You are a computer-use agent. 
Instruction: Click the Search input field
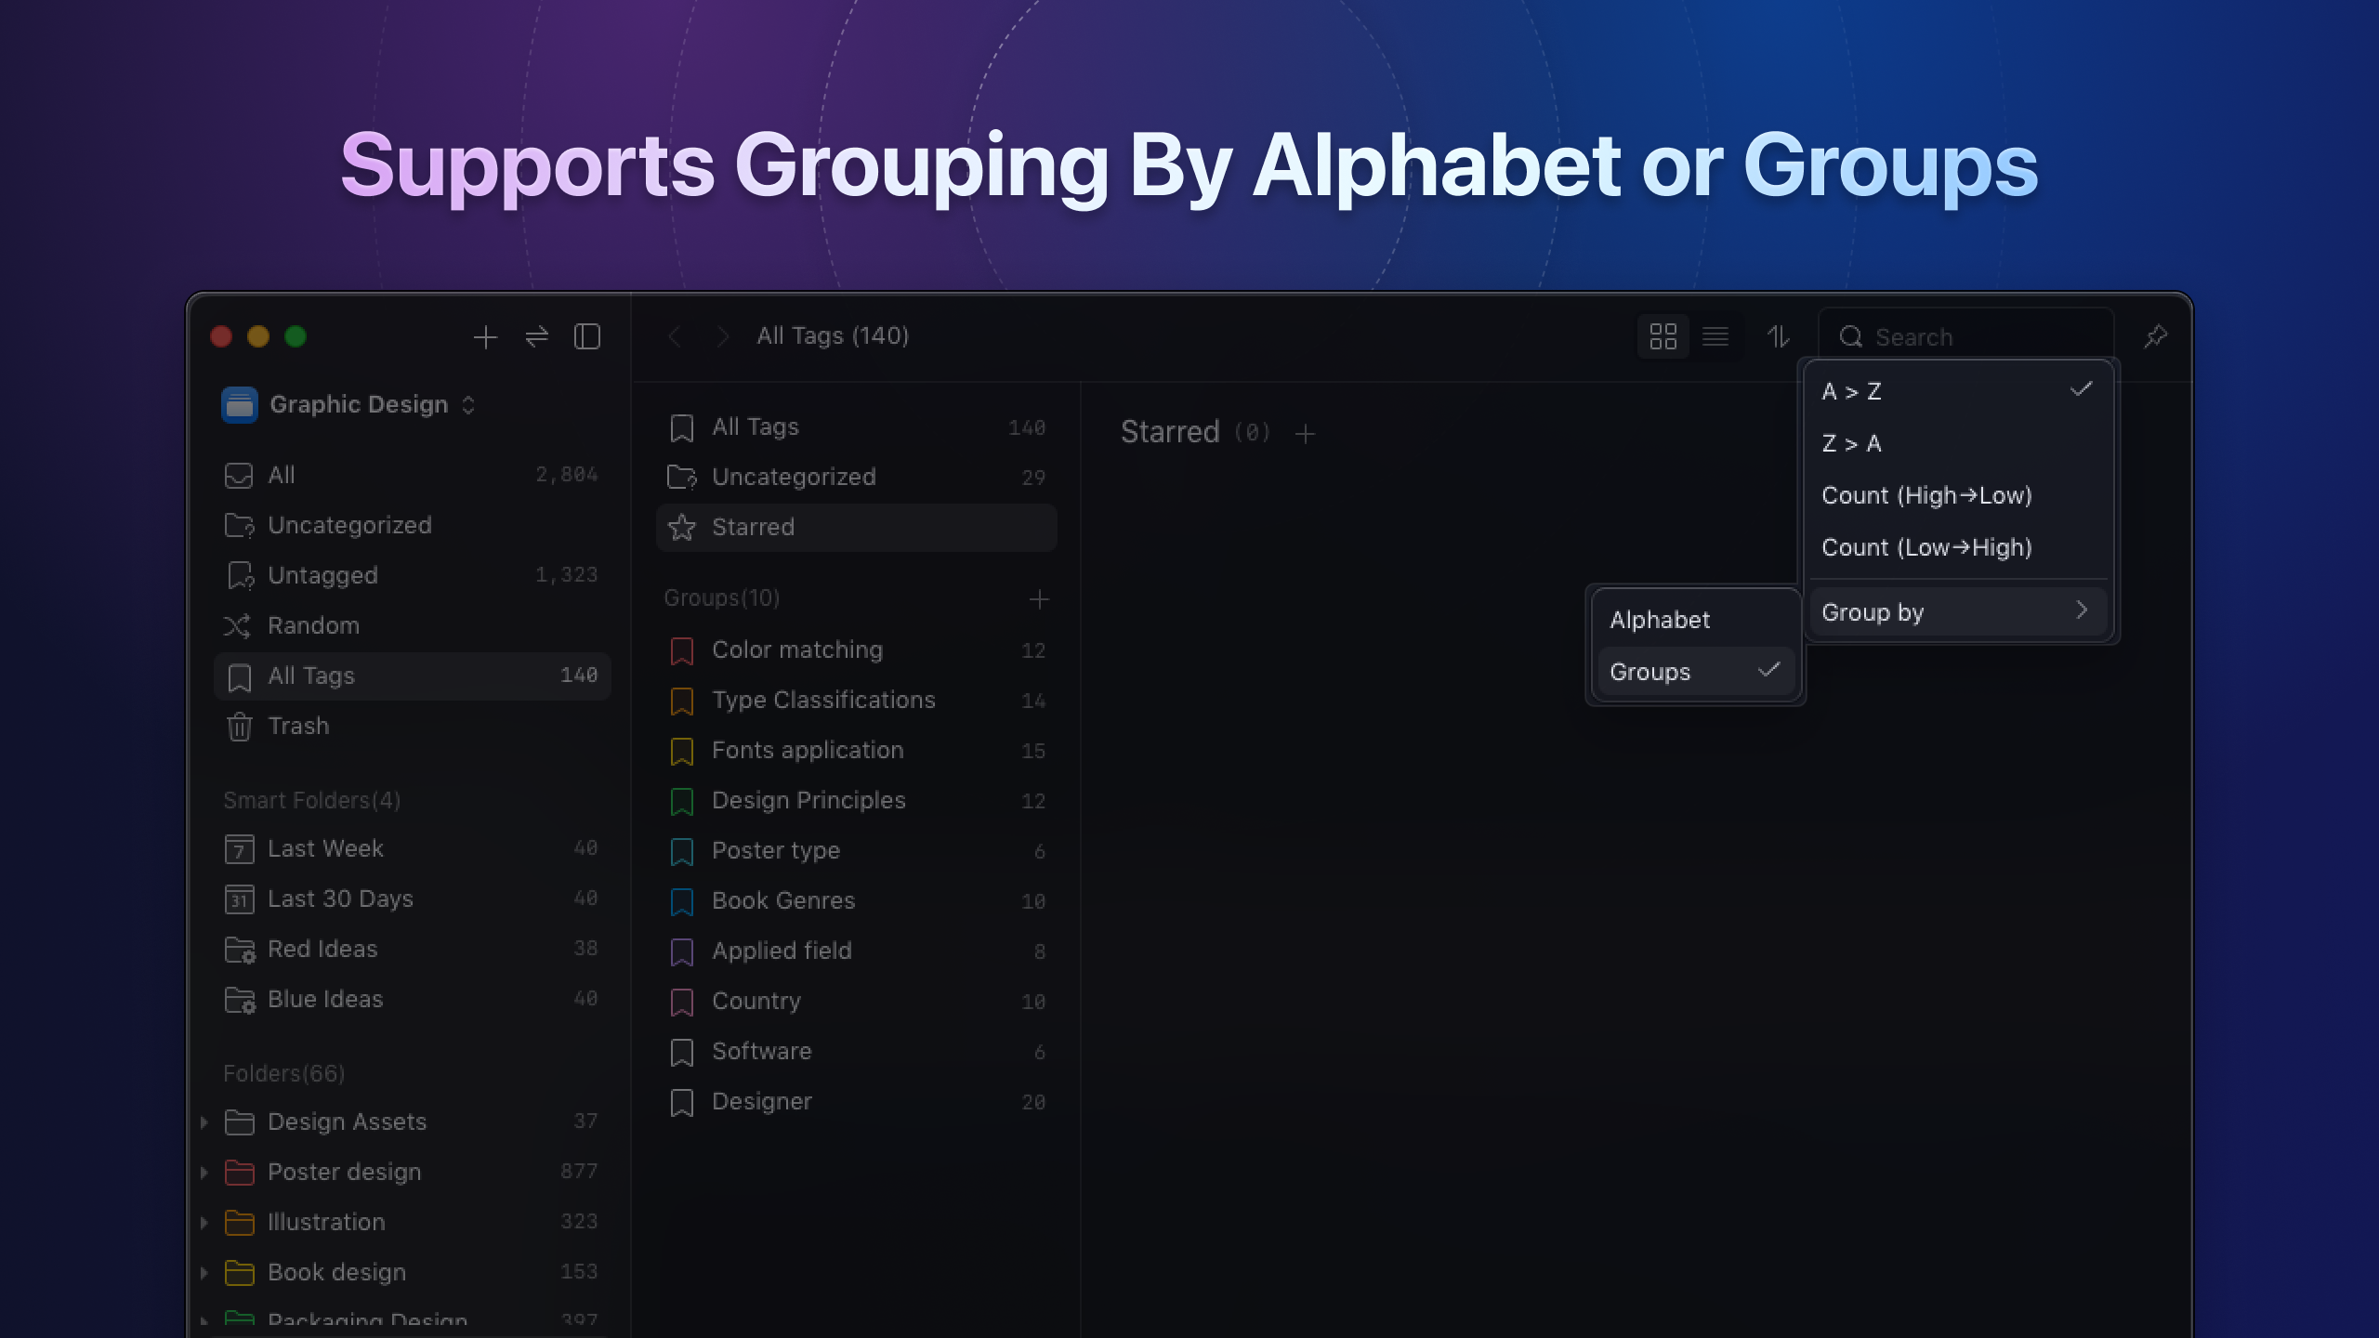pyautogui.click(x=1979, y=336)
